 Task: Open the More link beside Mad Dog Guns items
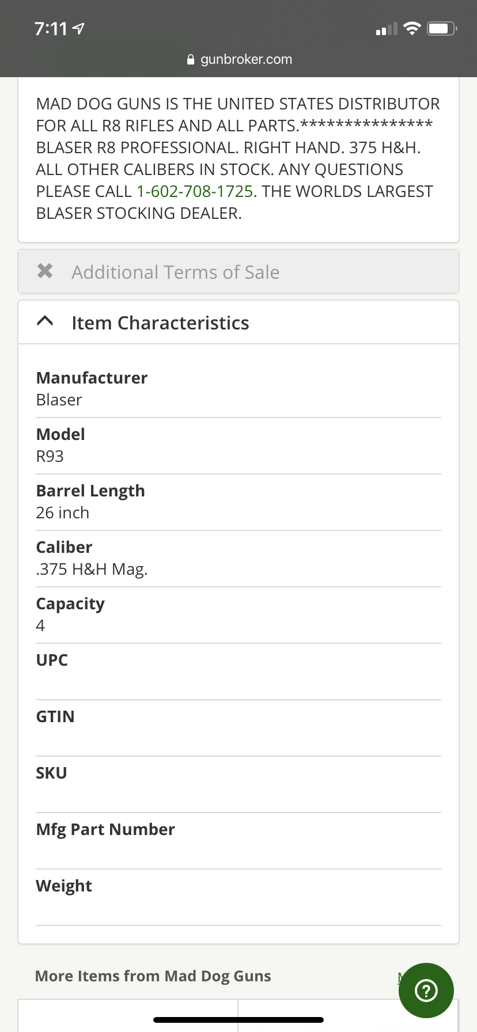[x=401, y=977]
